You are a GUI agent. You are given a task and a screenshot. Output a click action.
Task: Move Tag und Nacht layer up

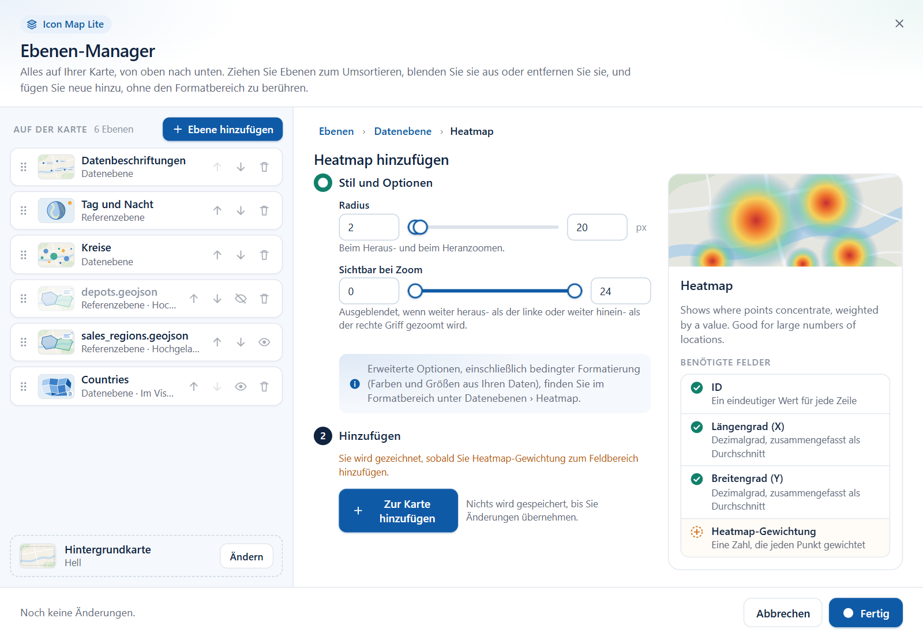pyautogui.click(x=217, y=211)
